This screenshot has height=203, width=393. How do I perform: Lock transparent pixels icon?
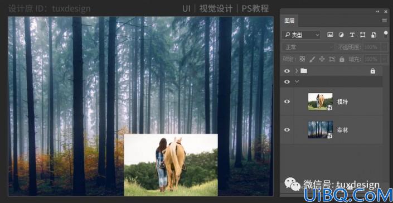302,59
